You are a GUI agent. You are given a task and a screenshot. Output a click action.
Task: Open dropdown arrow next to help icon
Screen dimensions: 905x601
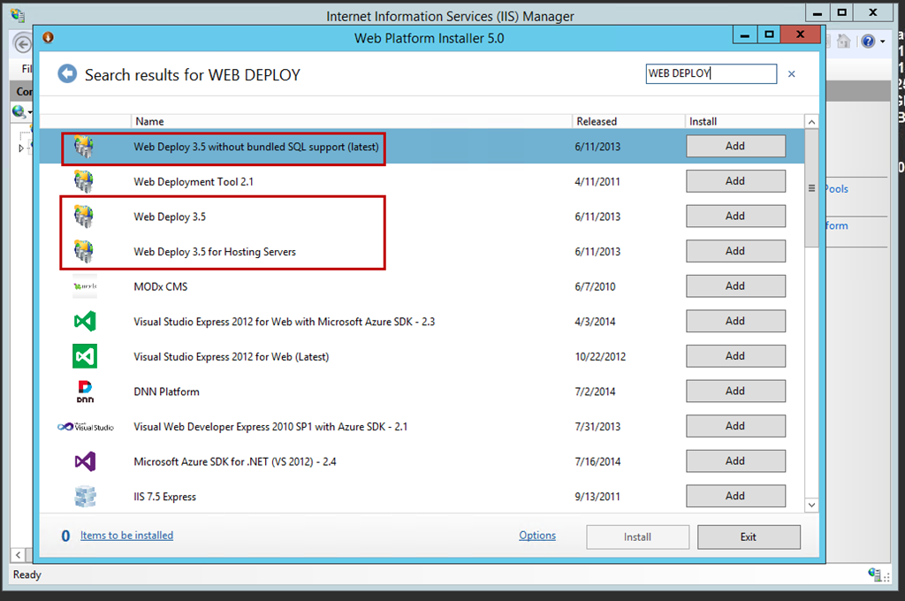[x=883, y=42]
